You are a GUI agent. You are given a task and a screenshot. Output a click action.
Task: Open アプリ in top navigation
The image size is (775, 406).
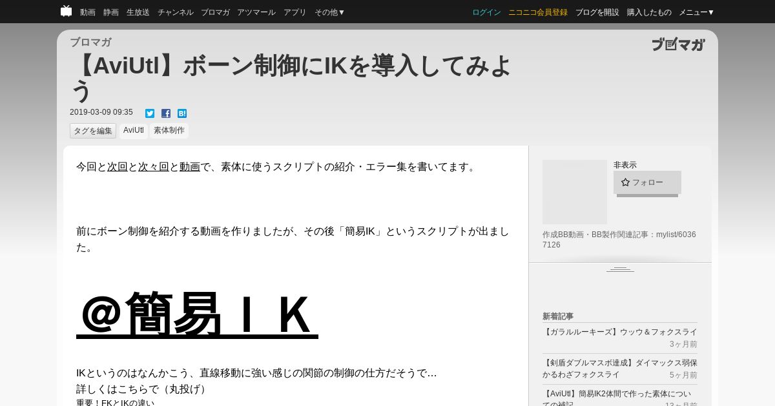click(x=295, y=12)
